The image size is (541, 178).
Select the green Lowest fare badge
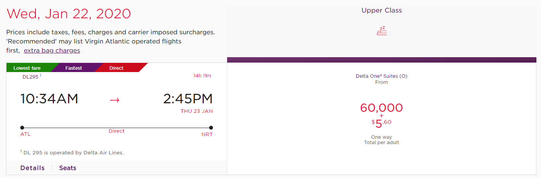tap(27, 68)
